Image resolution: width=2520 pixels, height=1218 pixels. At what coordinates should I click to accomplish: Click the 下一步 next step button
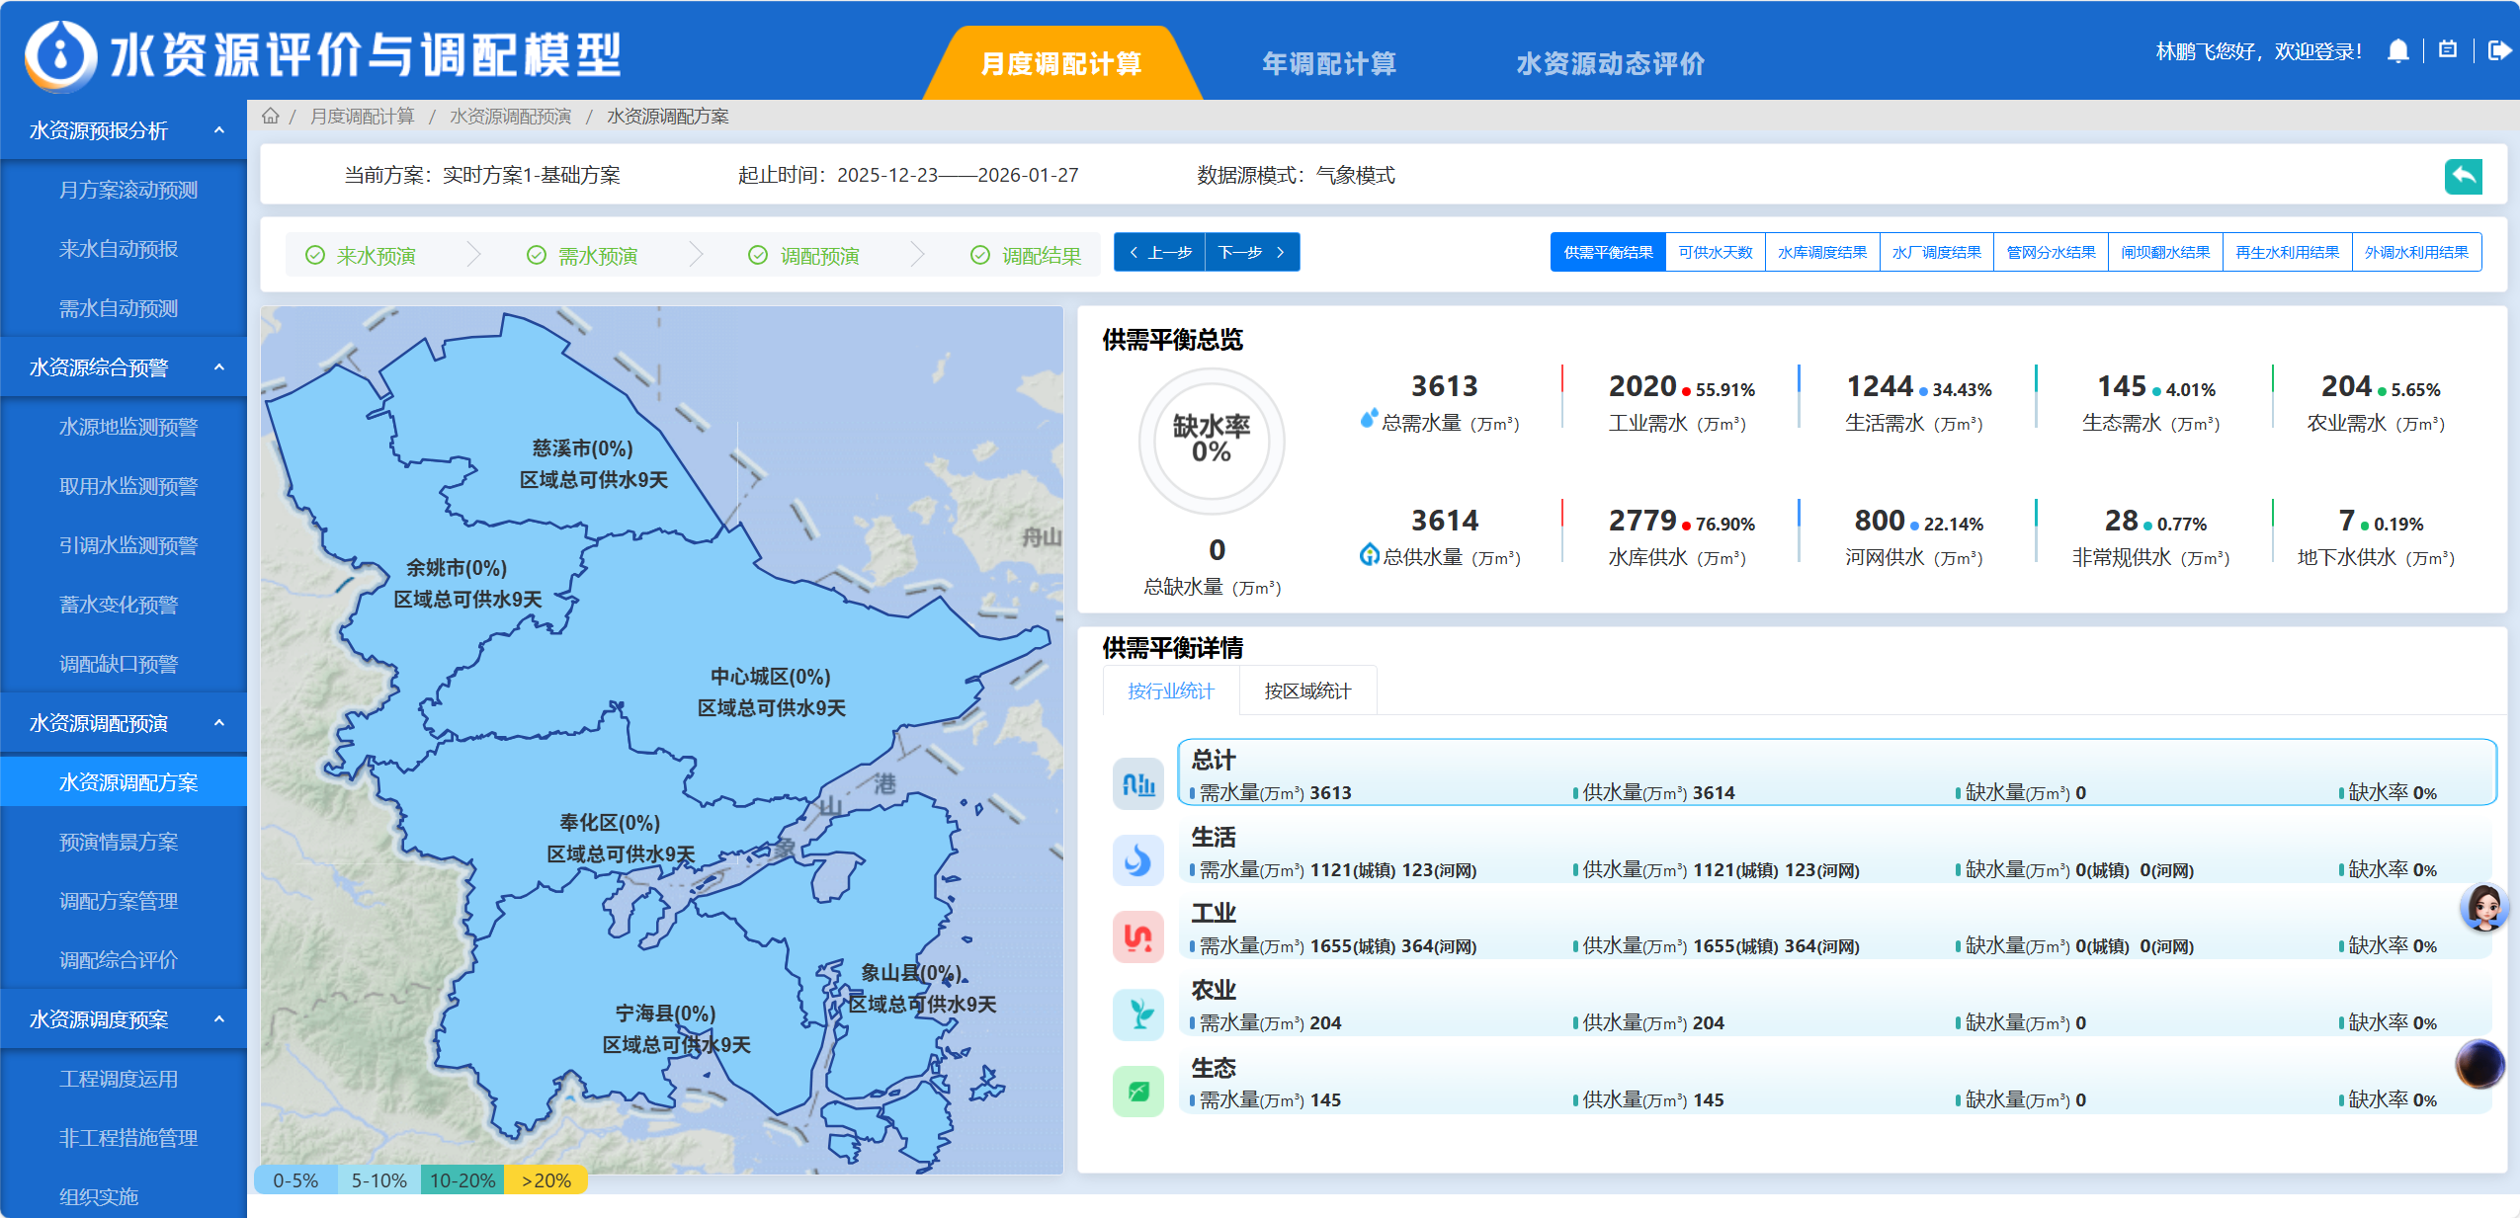(1251, 253)
